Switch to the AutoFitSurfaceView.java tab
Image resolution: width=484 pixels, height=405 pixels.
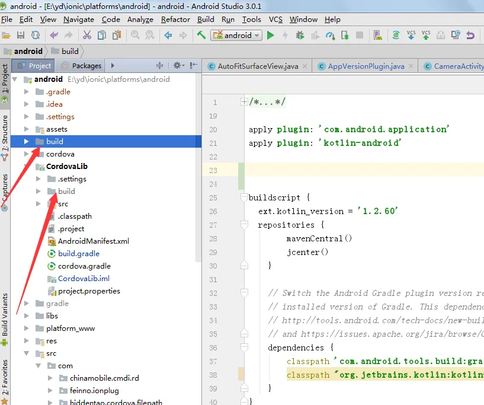point(258,66)
